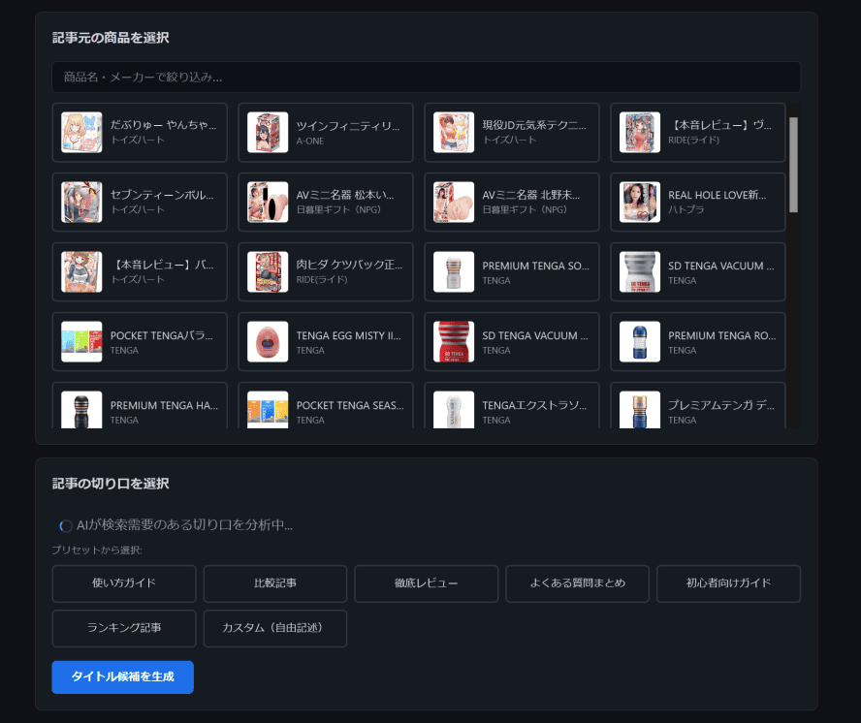Viewport: 861px width, 723px height.
Task: Select the 使い方ガイド preset
Action: [x=124, y=583]
